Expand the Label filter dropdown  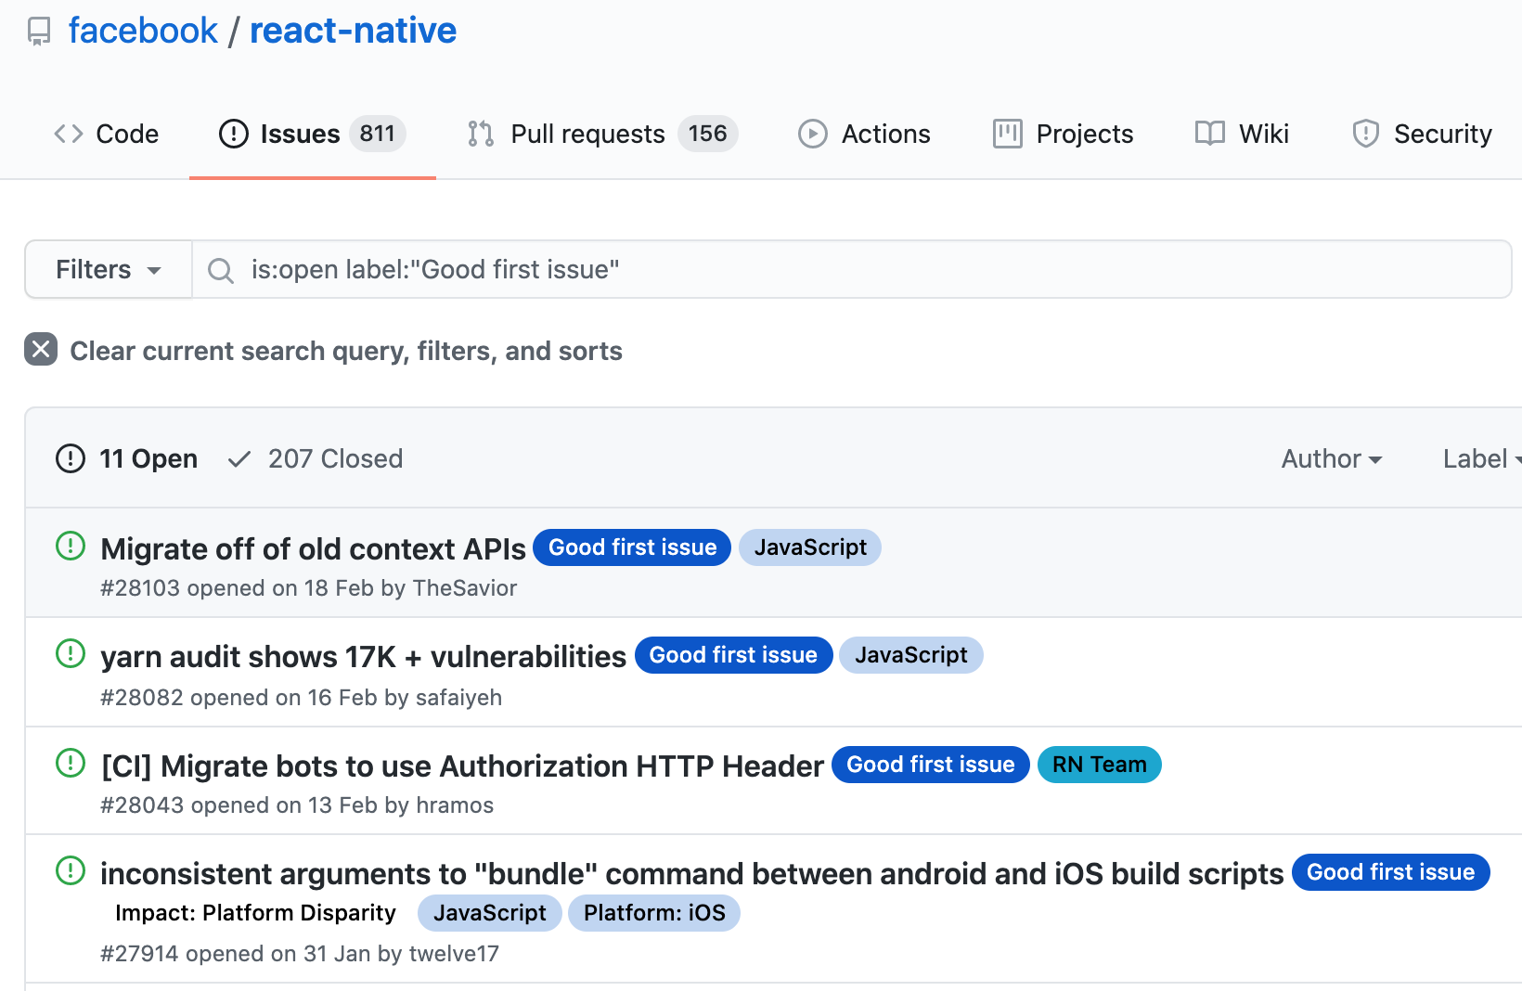point(1481,458)
